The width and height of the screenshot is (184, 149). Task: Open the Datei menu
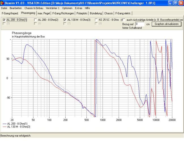4,8
